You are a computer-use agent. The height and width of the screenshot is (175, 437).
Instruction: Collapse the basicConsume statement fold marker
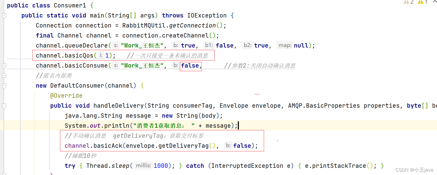click(x=4, y=66)
